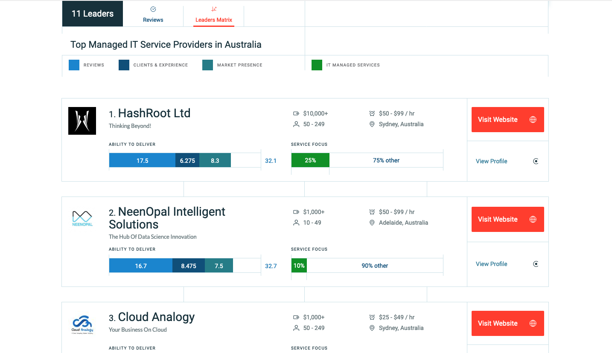Click the HashRoot 8.3 market presence segment
Viewport: 612px width, 353px height.
[x=215, y=160]
